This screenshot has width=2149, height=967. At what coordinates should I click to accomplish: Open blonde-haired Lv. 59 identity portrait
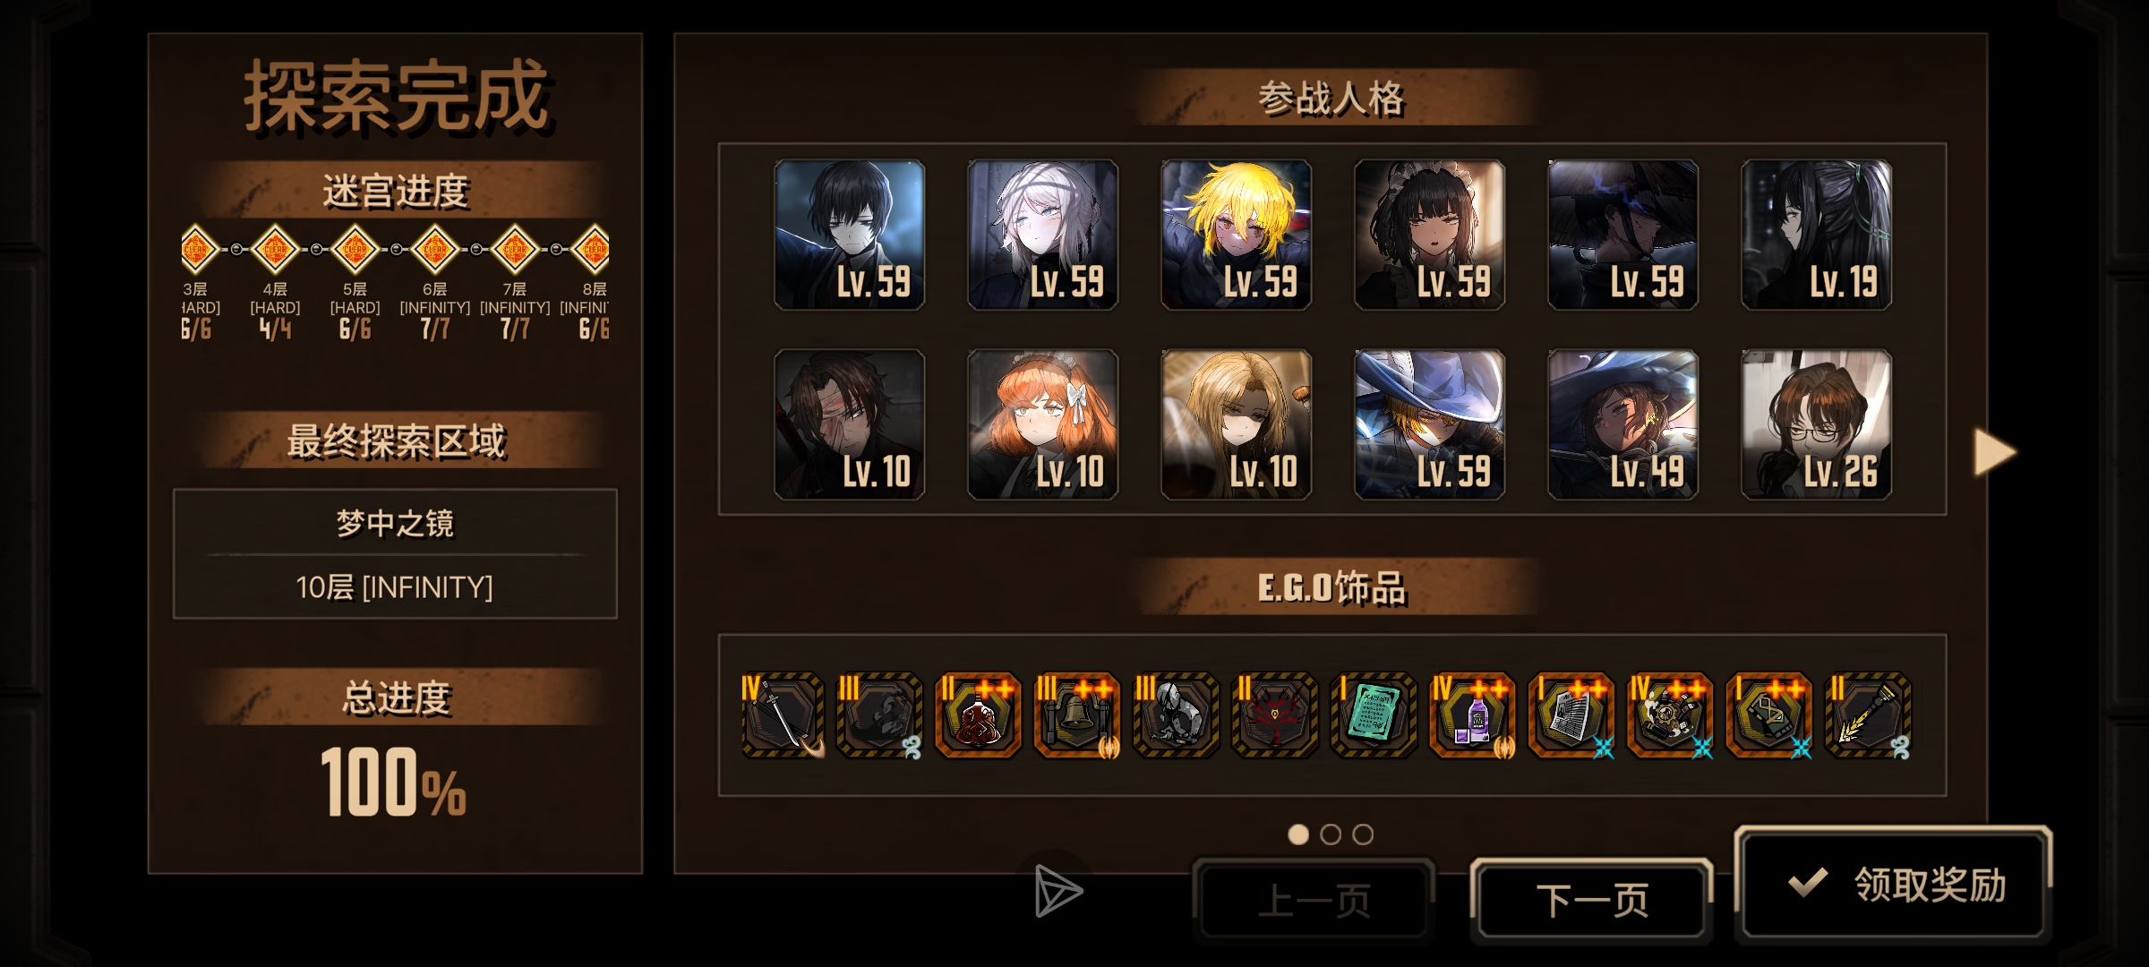1236,235
